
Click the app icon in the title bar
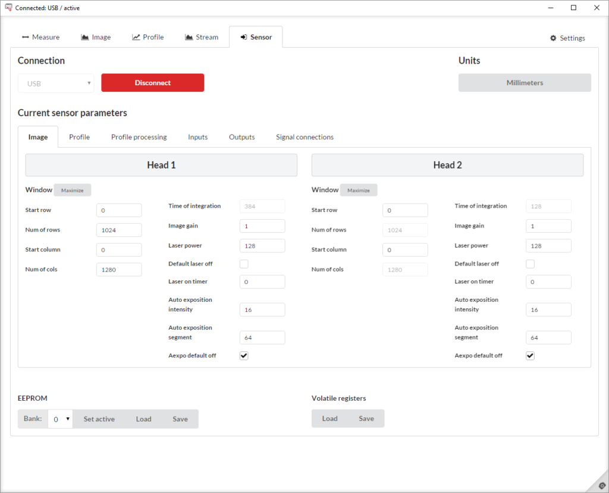click(8, 8)
